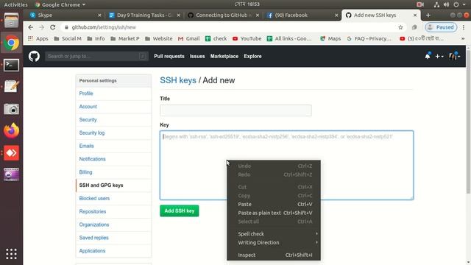Open the Maps bookmark
Viewport: 471px width, 265px height.
330,38
